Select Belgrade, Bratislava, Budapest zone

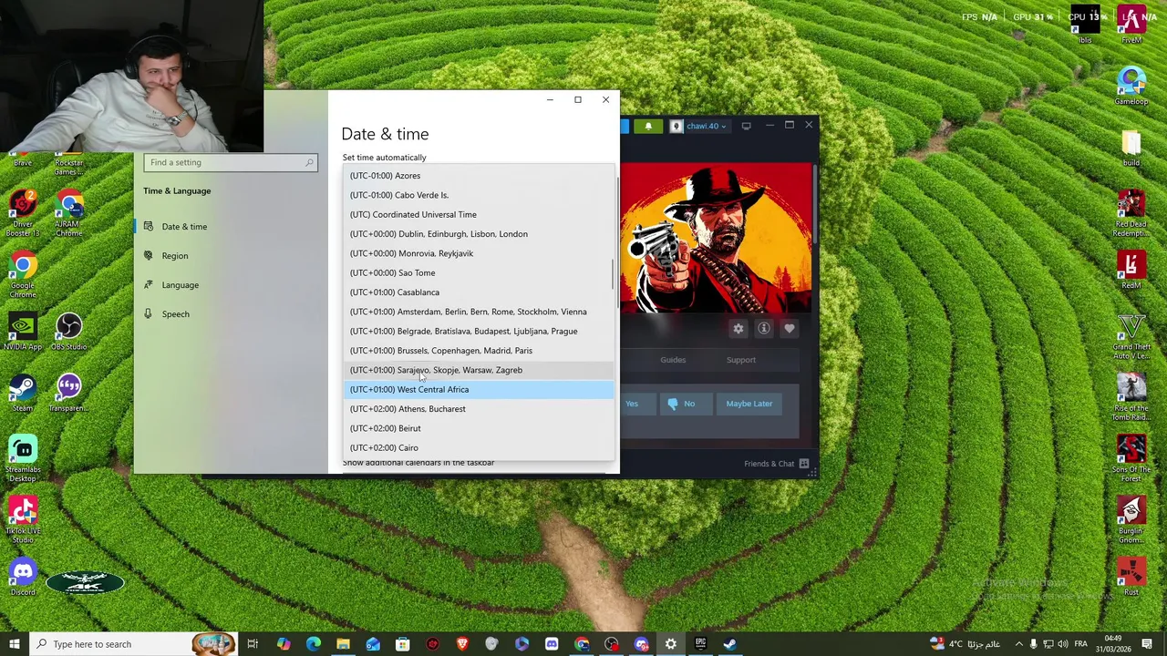click(x=480, y=331)
